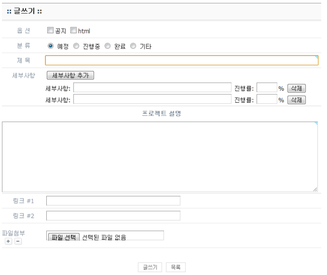
Task: Pick the 기타 radio button
Action: (133, 46)
